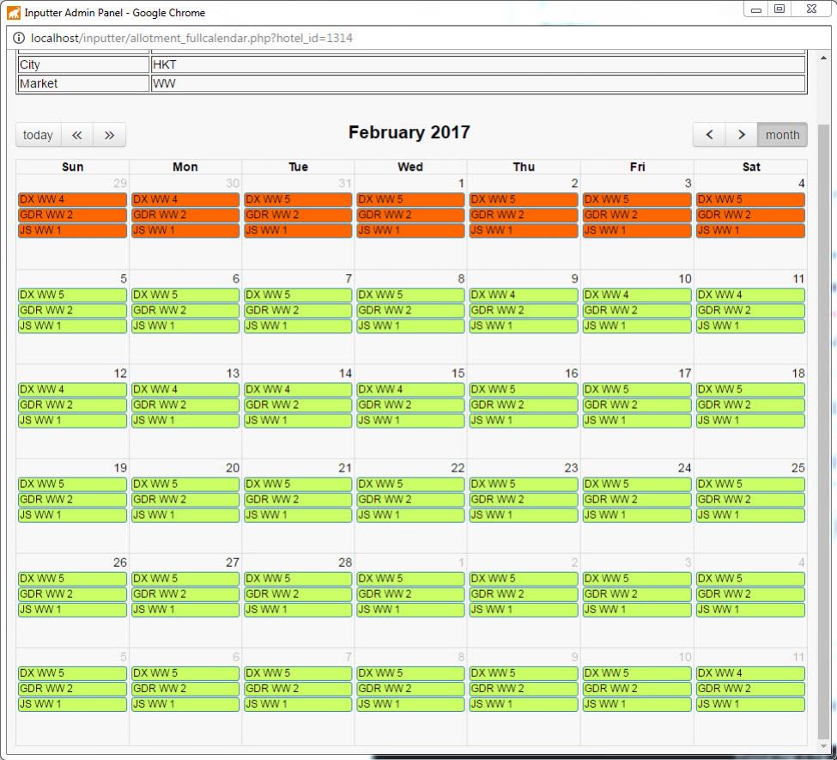Click the today button
The height and width of the screenshot is (760, 837).
(39, 135)
